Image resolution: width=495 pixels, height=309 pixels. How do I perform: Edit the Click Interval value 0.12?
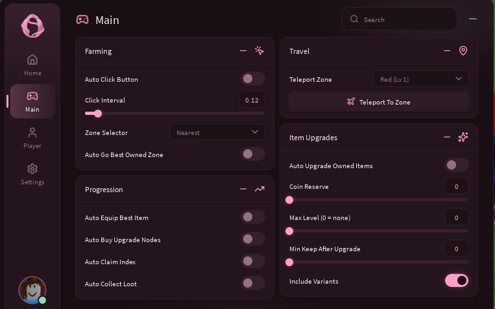pyautogui.click(x=252, y=100)
